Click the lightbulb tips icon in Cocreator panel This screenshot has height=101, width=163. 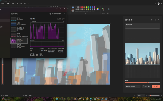tap(152, 20)
